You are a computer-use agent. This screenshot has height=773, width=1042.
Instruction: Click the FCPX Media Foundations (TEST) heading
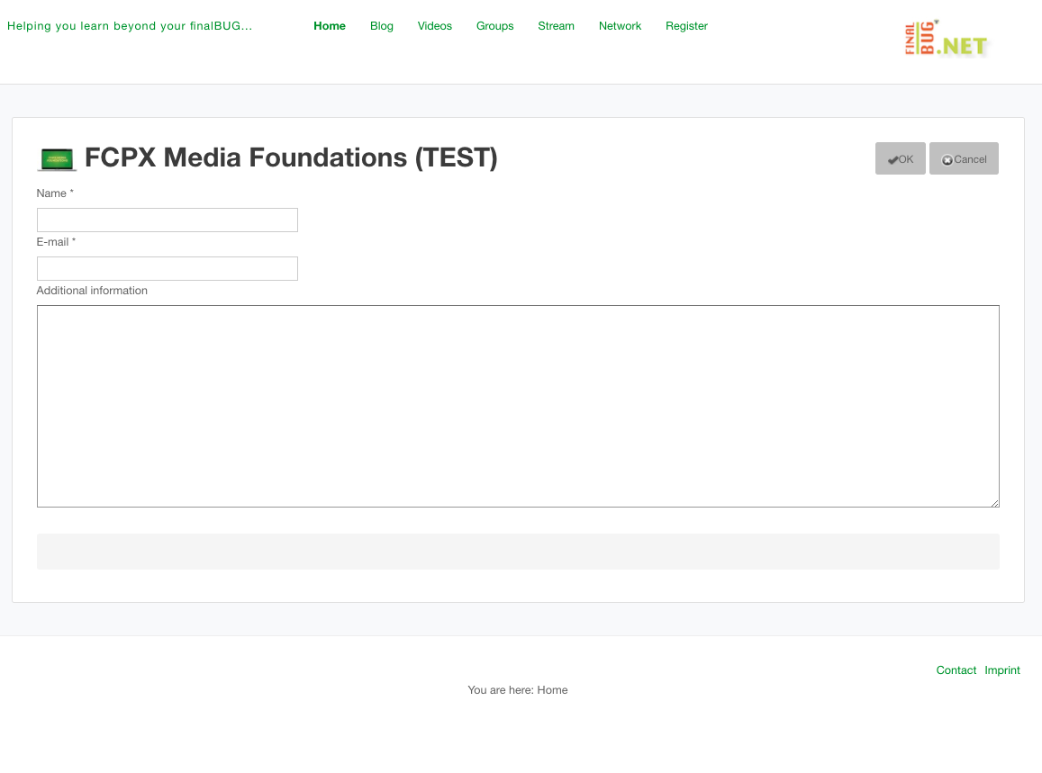click(291, 158)
